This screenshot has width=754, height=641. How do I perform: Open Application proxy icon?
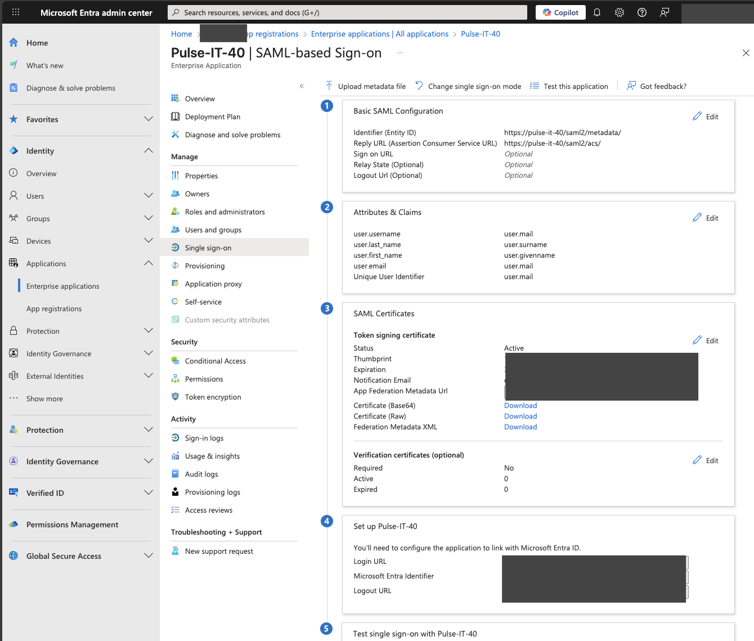[x=175, y=284]
